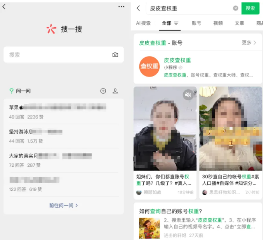The width and height of the screenshot is (263, 240).
Task: Play the 姐妹们 video thumbnail
Action: tap(165, 129)
